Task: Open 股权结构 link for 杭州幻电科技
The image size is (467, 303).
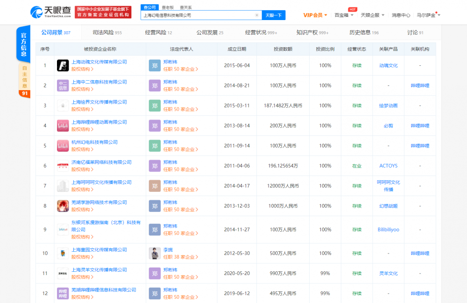Action: [x=82, y=149]
